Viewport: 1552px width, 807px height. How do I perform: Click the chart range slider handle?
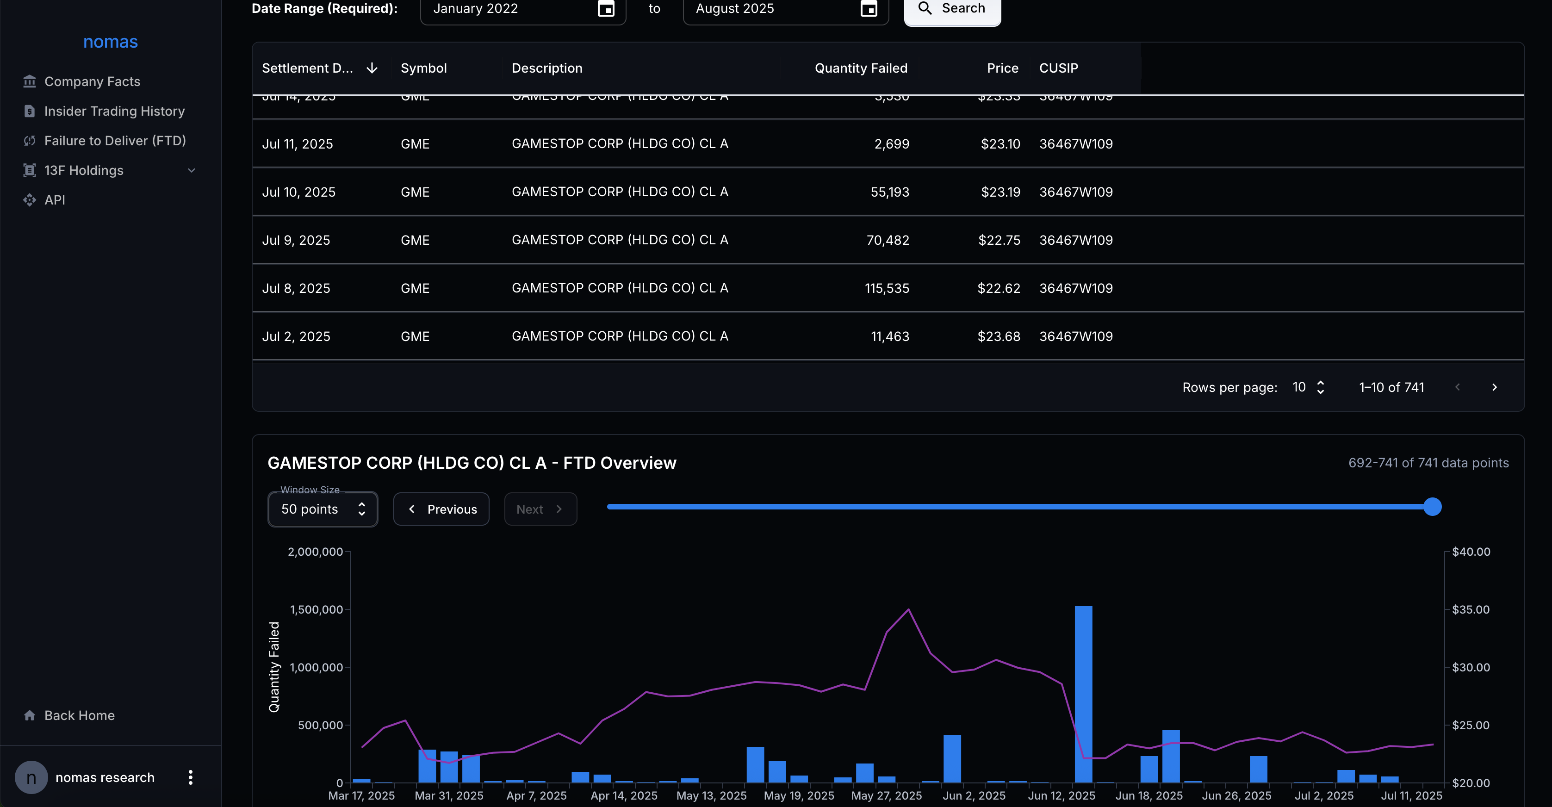tap(1432, 507)
